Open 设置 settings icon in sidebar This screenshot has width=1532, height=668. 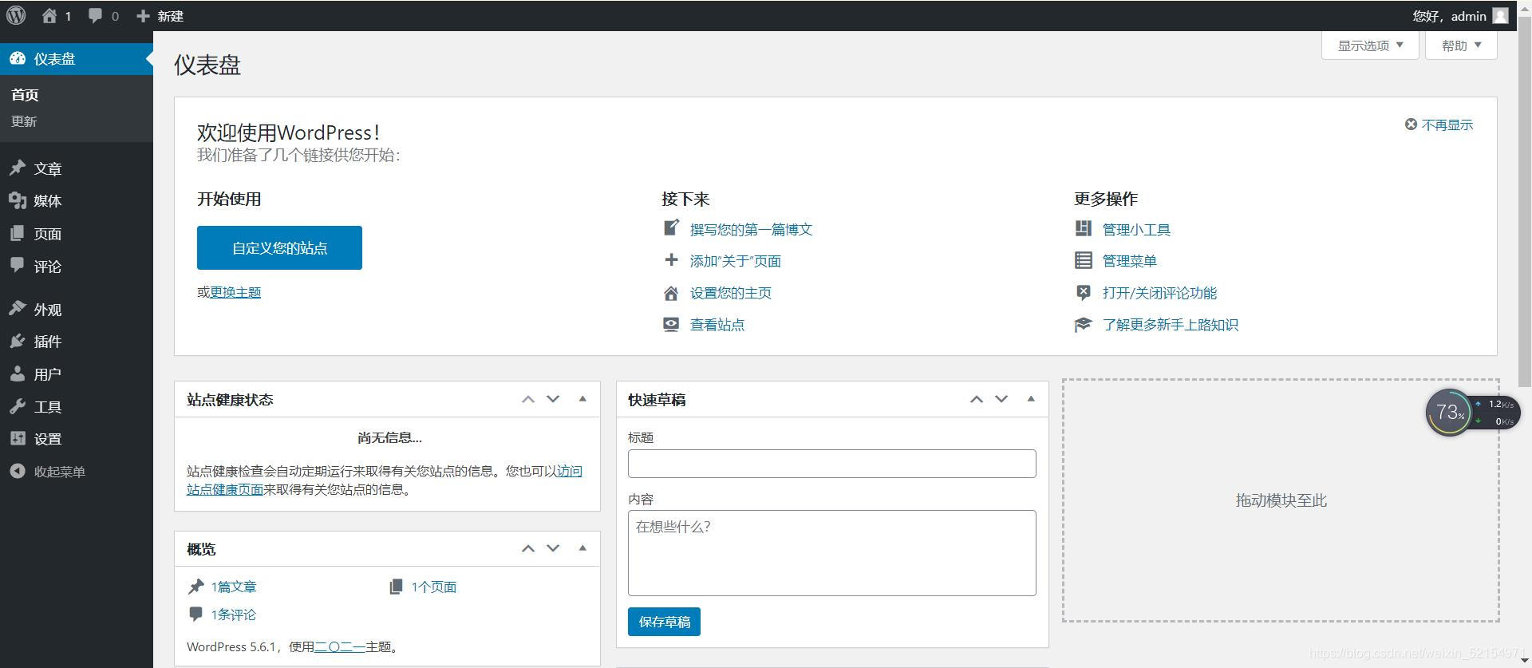pos(18,439)
